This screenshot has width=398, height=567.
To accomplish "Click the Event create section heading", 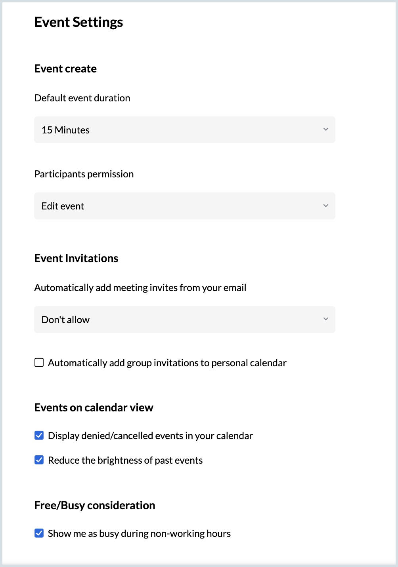I will point(65,68).
